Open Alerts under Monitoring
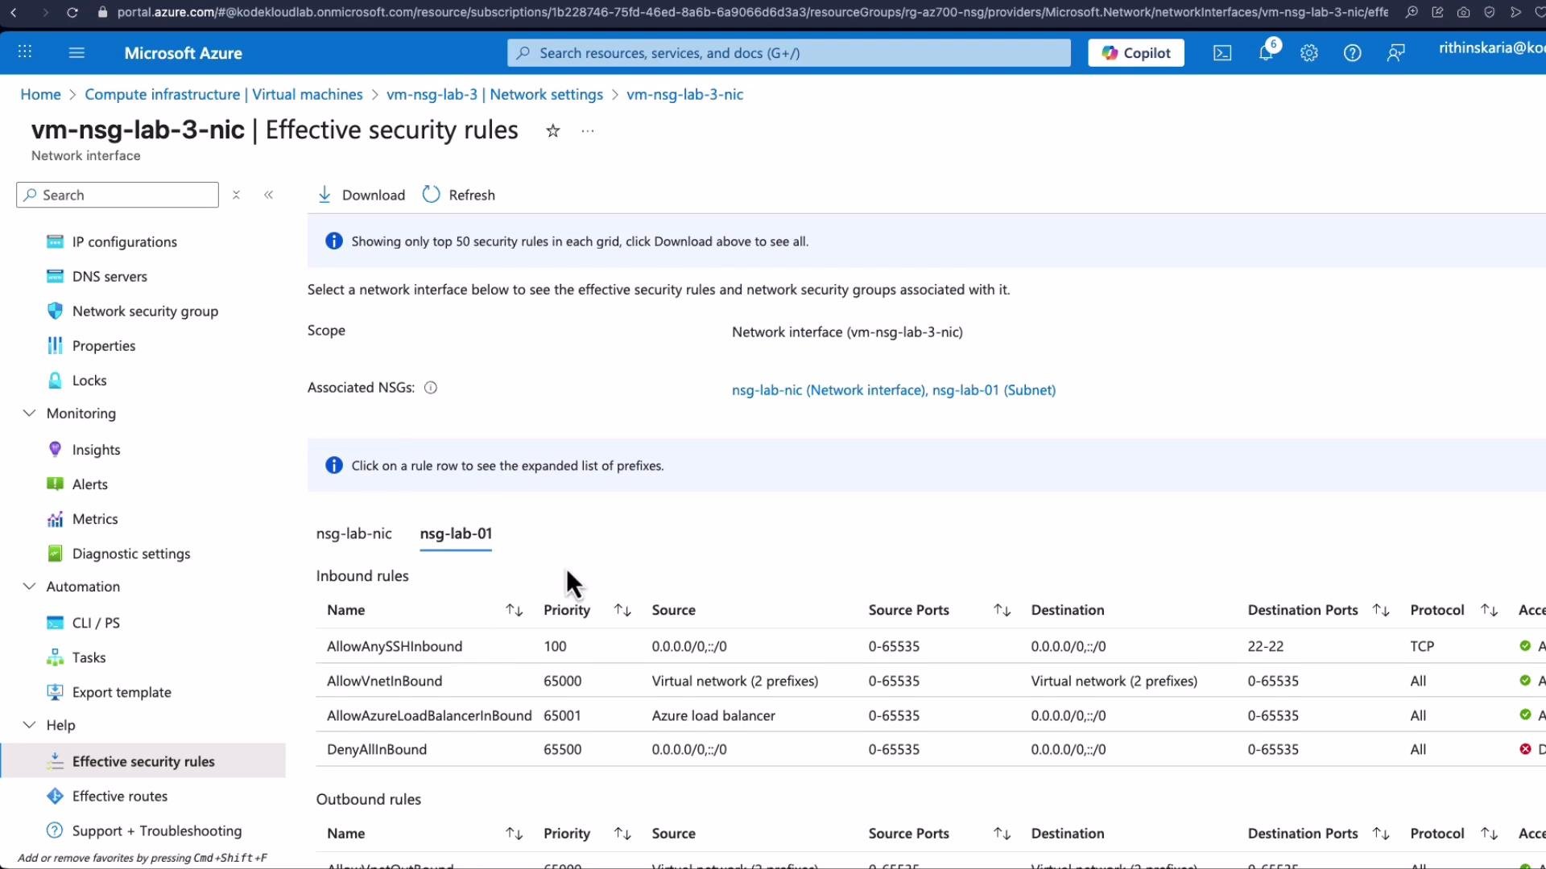 (x=90, y=484)
